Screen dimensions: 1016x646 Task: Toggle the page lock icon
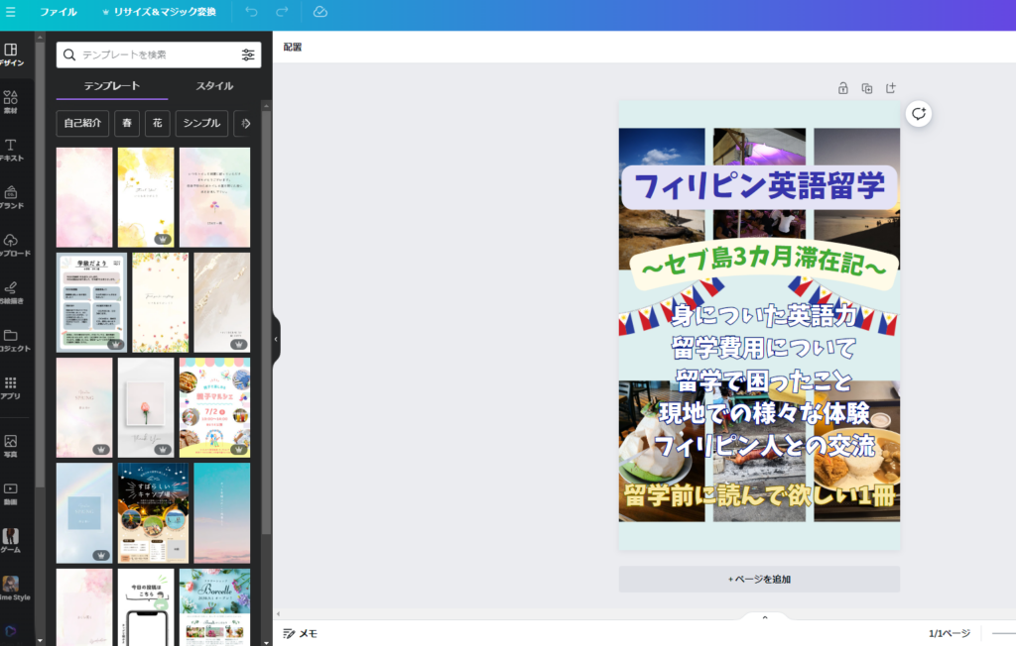(x=843, y=88)
